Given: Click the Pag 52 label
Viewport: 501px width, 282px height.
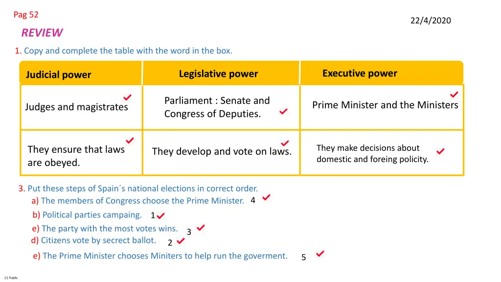Looking at the screenshot, I should click(x=26, y=15).
